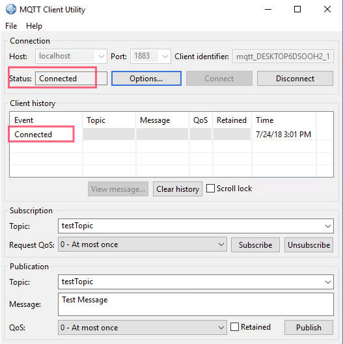Close the MQTT Client Utility window
343x344 pixels.
pos(327,10)
